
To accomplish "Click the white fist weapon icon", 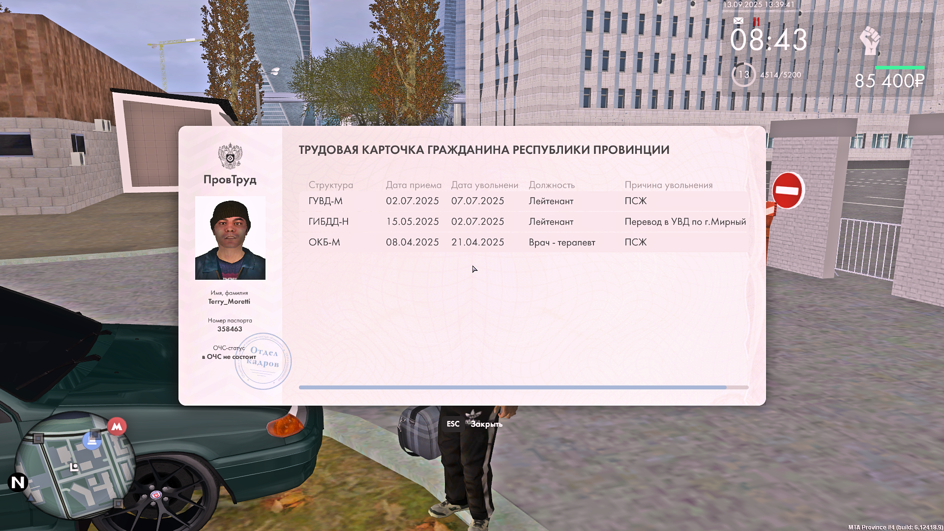I will tap(870, 40).
